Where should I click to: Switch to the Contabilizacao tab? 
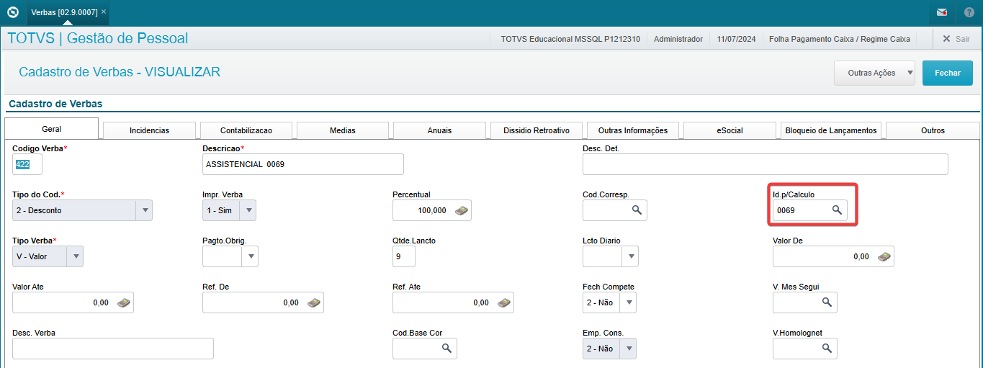(x=246, y=130)
